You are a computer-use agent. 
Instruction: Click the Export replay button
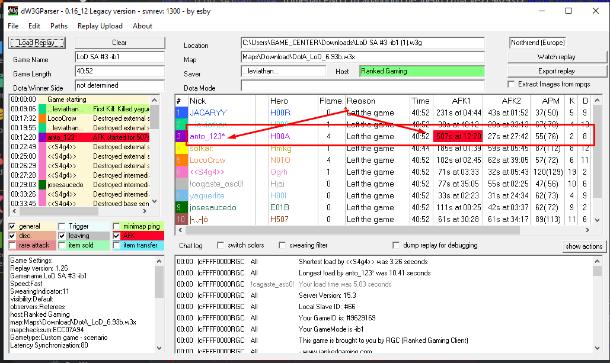[557, 71]
